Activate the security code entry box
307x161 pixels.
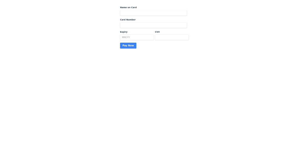[172, 37]
